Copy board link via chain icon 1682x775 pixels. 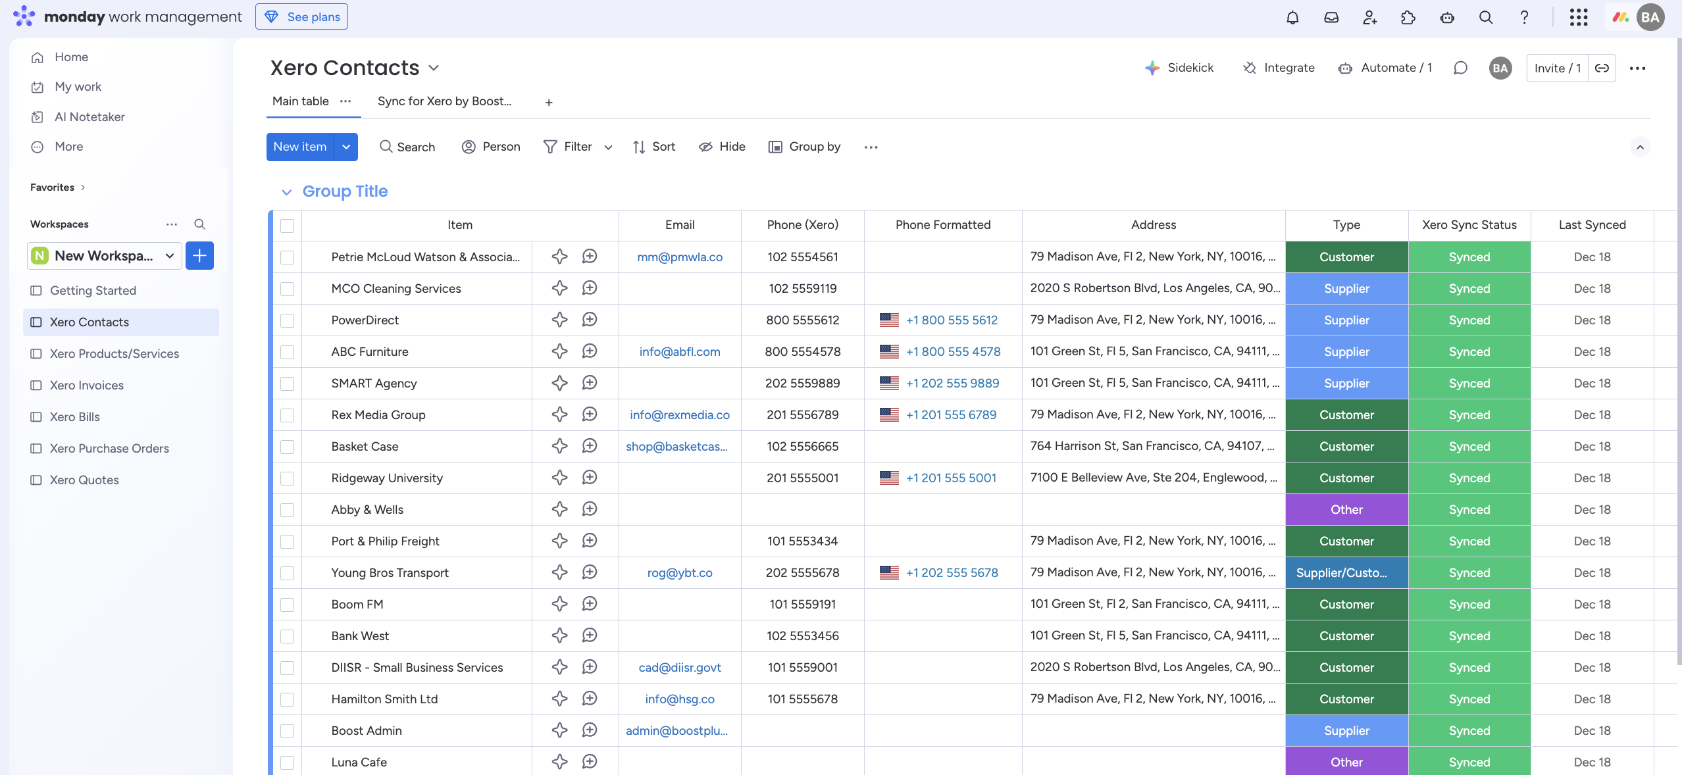pos(1602,68)
